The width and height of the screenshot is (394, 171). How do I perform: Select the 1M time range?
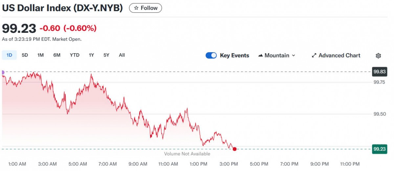pos(40,55)
